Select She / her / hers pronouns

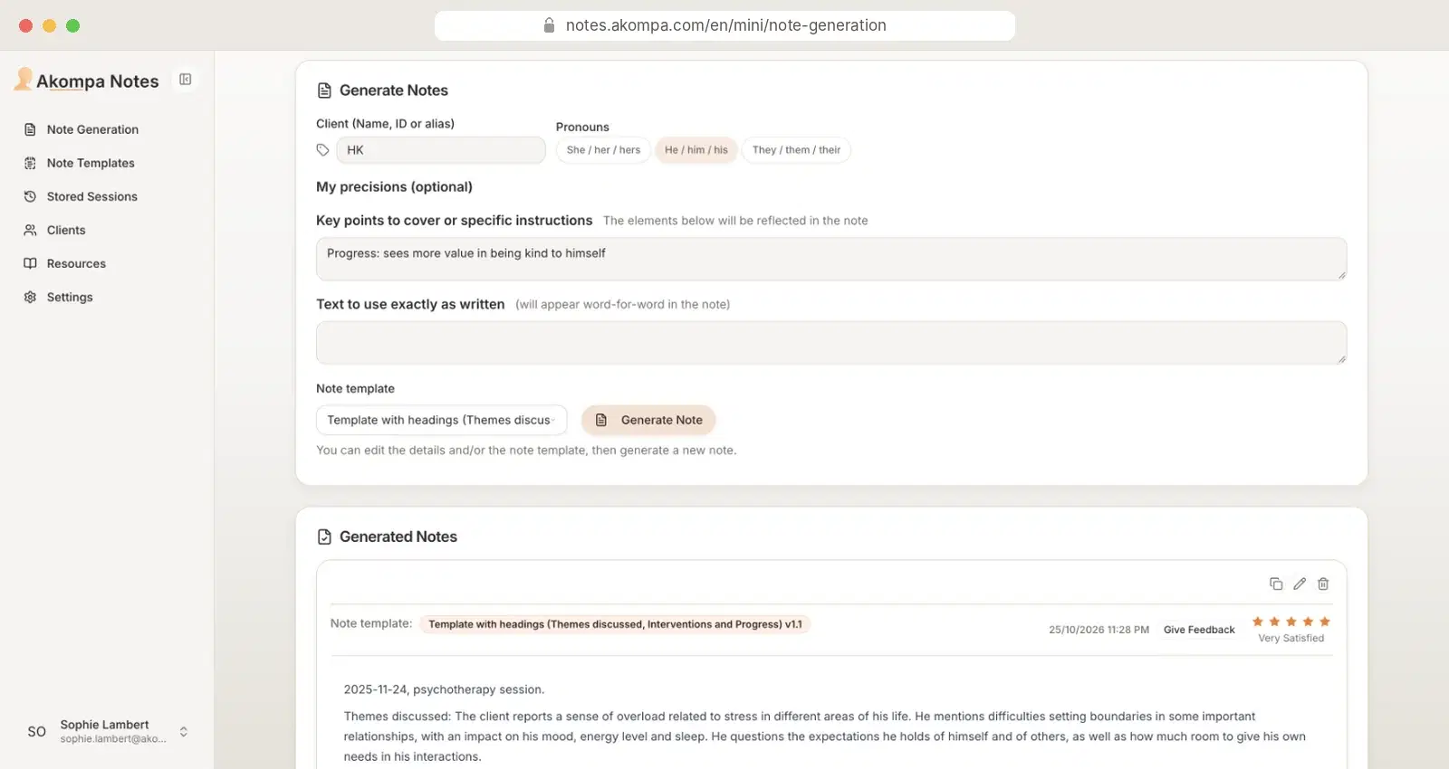(x=603, y=150)
